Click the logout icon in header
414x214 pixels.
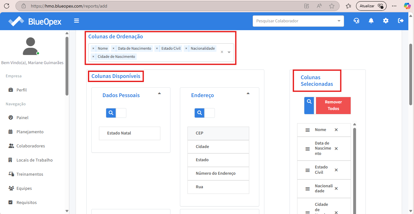click(401, 21)
